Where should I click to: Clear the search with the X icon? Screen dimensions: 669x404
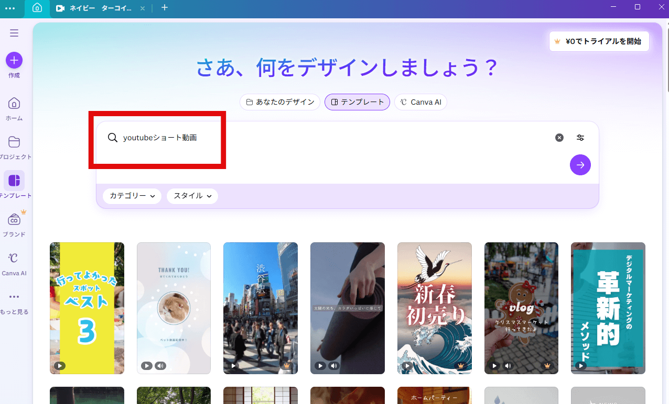(559, 137)
